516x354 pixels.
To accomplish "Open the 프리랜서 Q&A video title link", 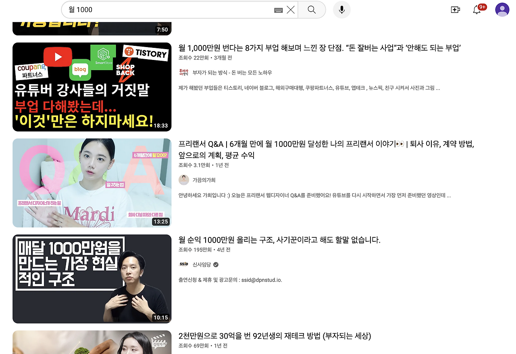I will tap(282, 149).
